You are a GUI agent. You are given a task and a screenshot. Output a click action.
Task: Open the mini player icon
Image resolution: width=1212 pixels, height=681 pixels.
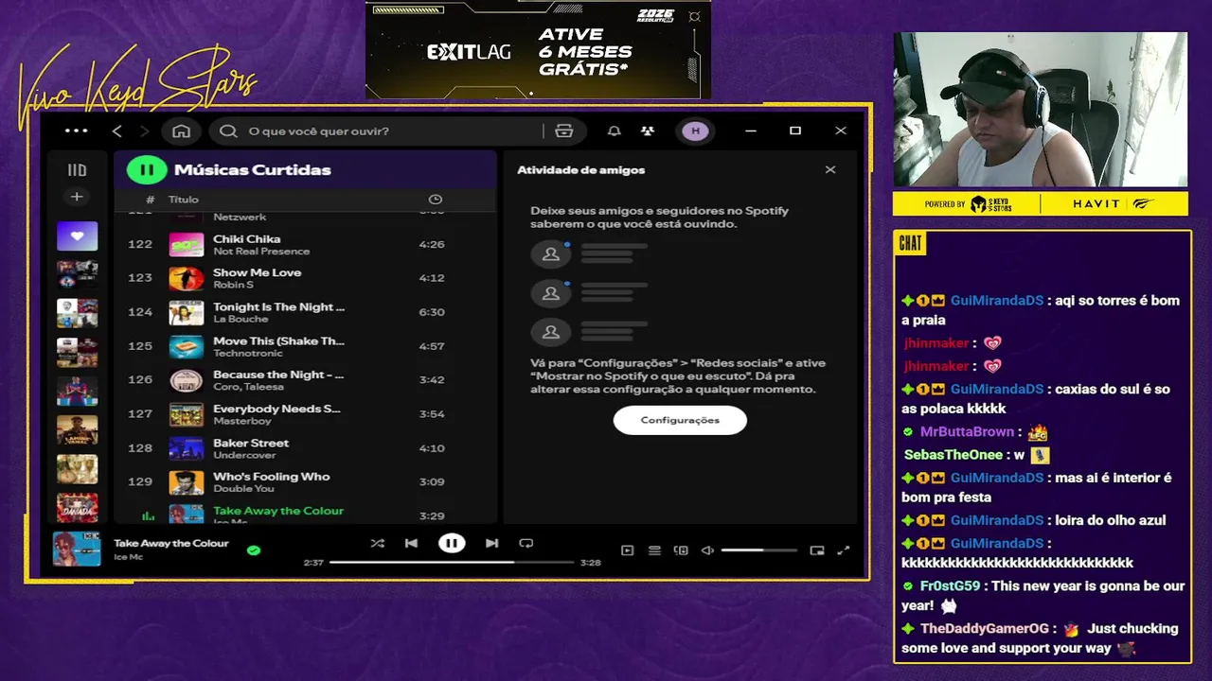817,550
